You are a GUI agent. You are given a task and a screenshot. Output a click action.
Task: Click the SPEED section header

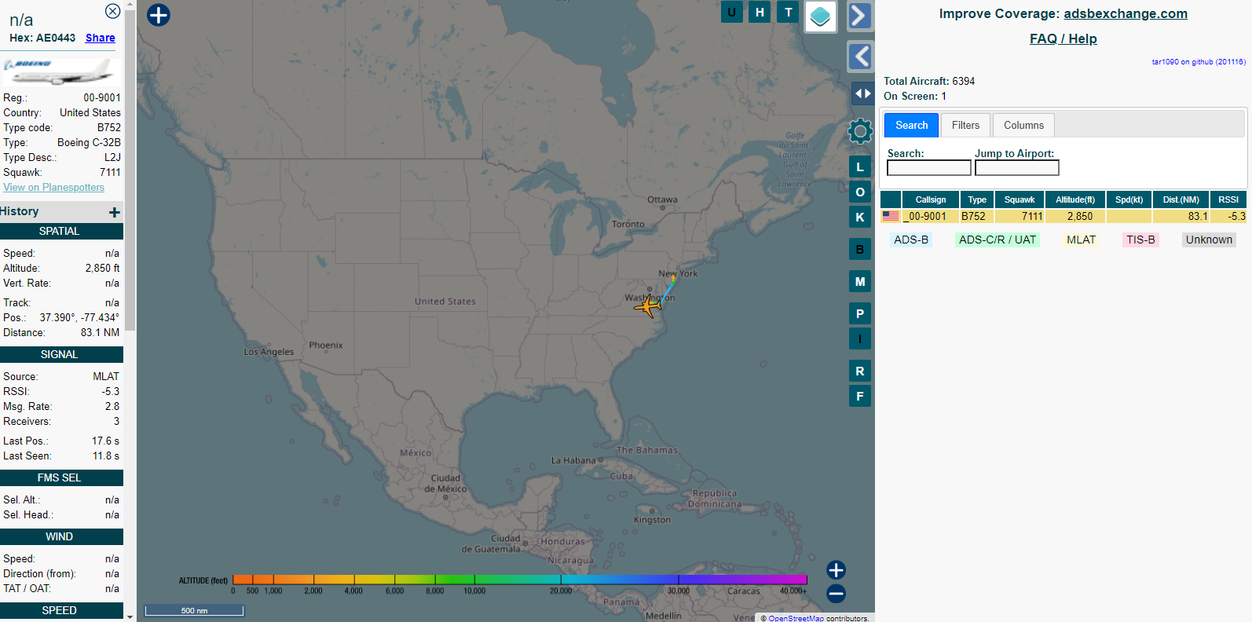click(x=61, y=610)
